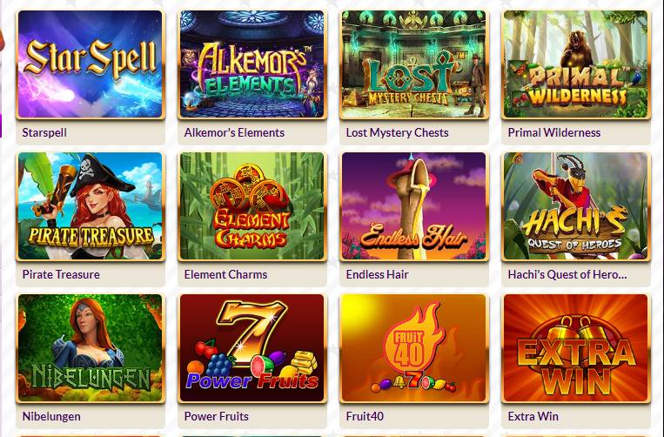Open the Nibelungen title link
This screenshot has width=664, height=437.
pos(51,416)
